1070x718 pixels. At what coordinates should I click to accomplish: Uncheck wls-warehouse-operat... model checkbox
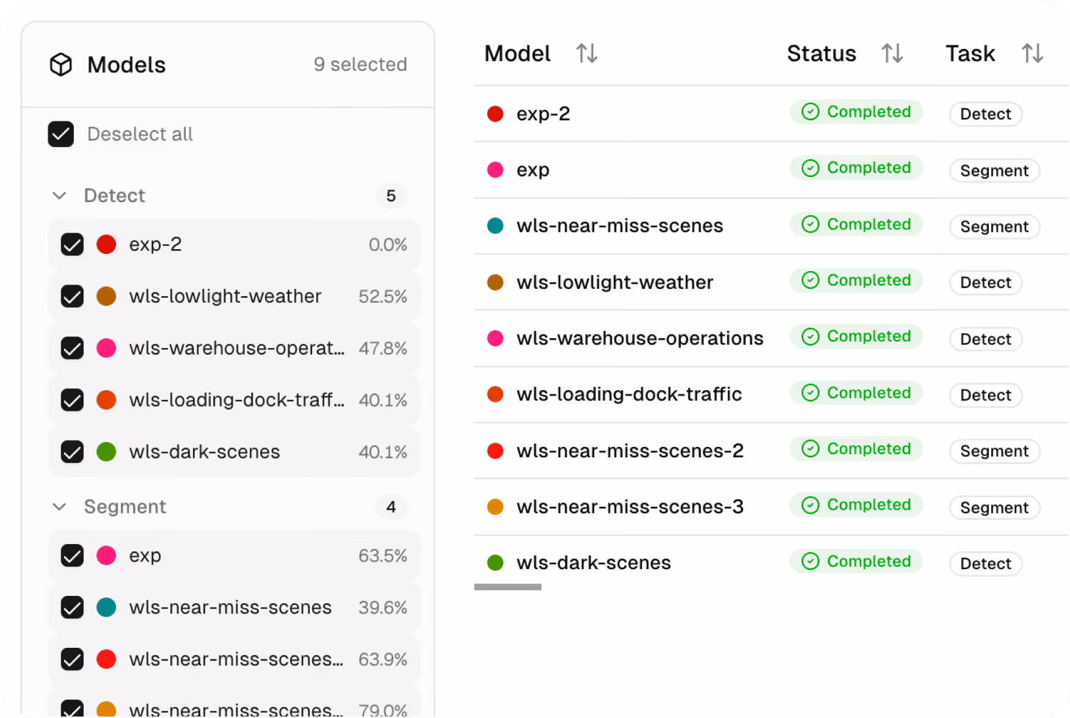(x=72, y=348)
